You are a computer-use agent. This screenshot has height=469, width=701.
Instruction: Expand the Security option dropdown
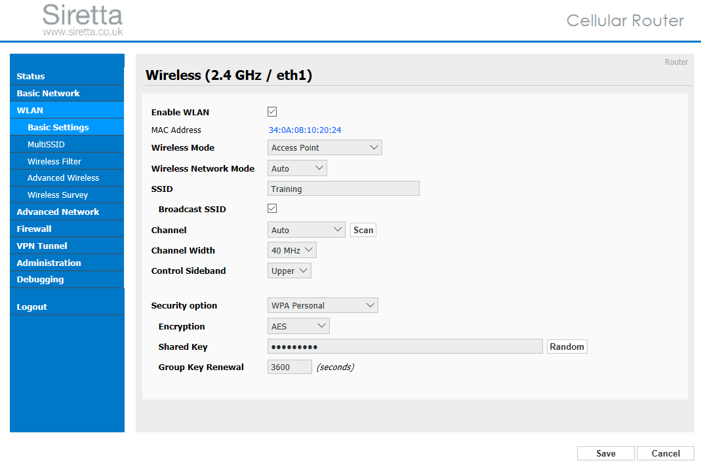[323, 305]
